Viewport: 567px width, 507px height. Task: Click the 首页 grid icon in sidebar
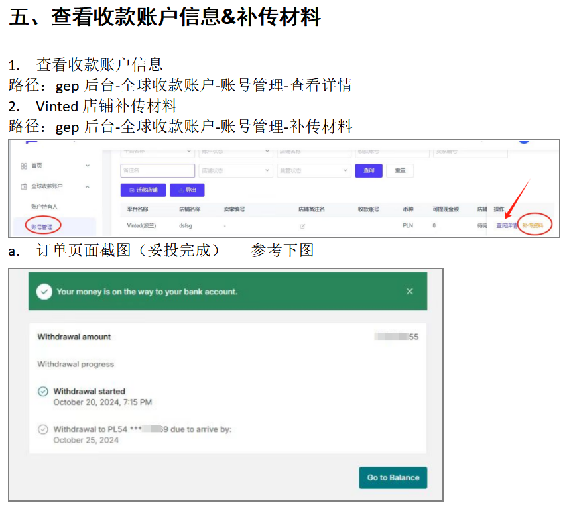click(x=24, y=166)
